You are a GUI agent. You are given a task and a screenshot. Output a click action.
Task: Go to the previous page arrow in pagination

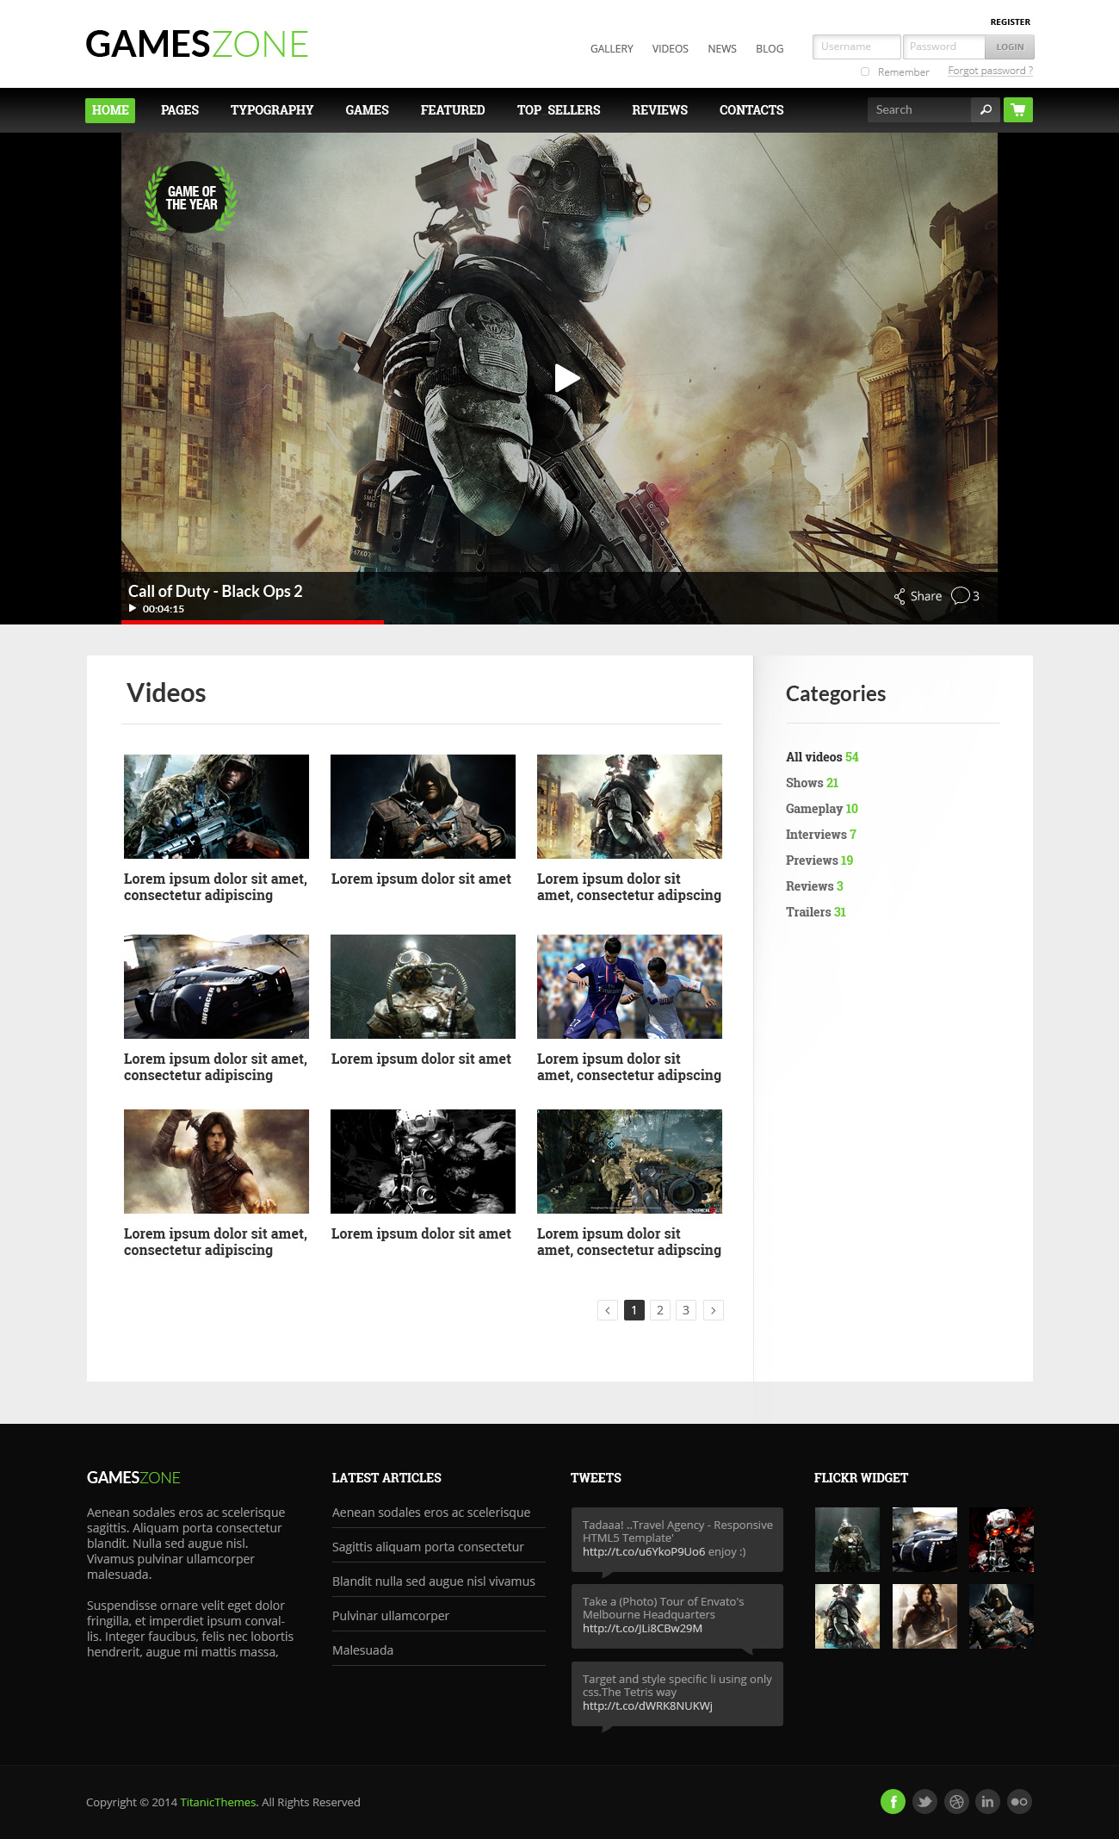(608, 1310)
